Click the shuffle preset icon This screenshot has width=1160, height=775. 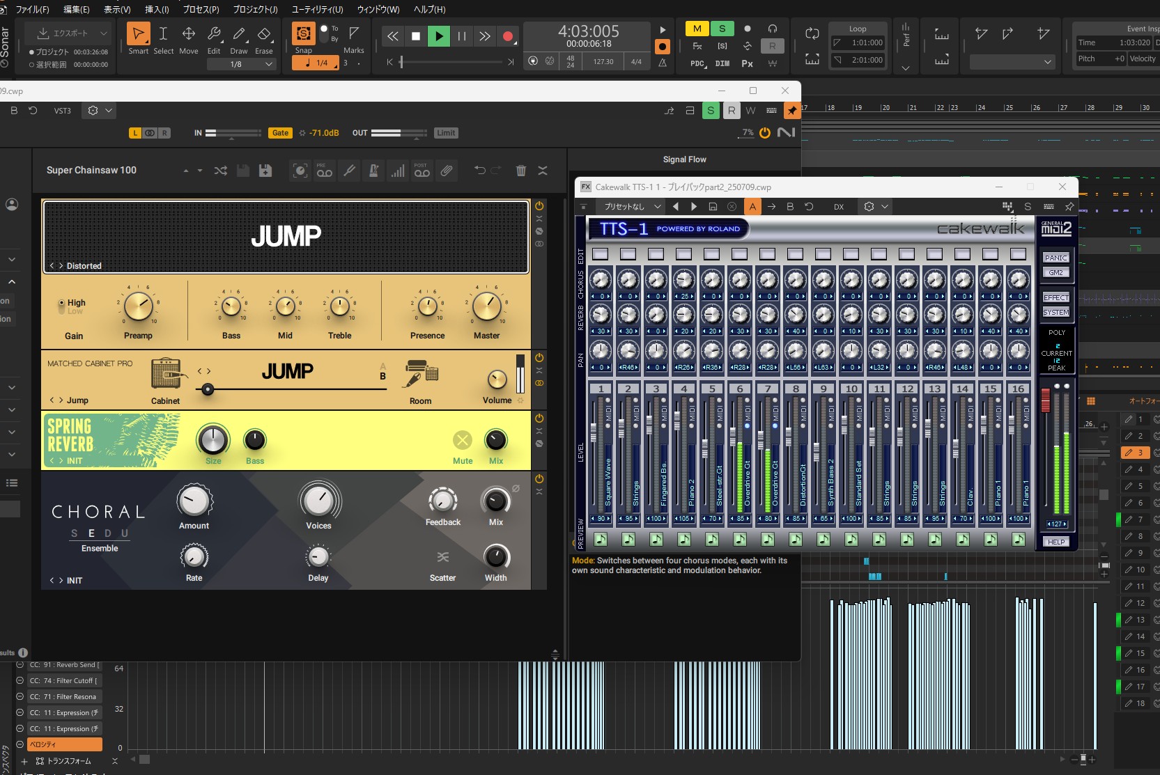220,171
